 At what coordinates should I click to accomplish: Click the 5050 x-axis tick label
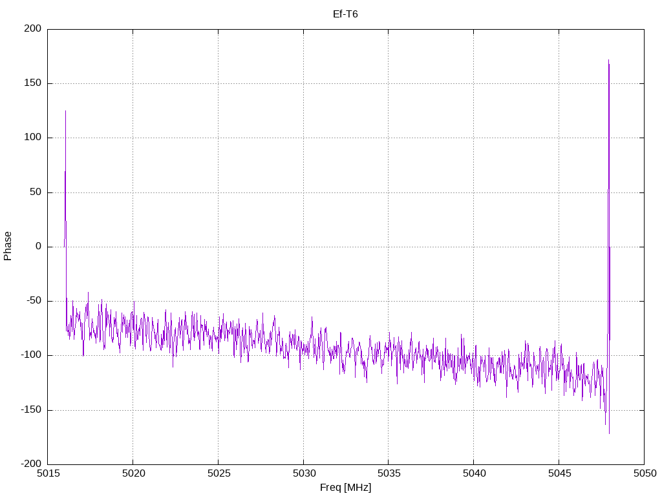tap(643, 473)
